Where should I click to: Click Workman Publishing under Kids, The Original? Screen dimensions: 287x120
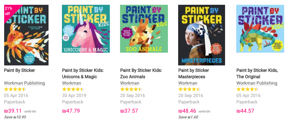[257, 83]
